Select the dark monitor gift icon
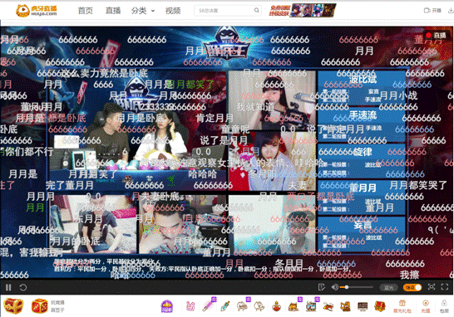 coord(363,306)
